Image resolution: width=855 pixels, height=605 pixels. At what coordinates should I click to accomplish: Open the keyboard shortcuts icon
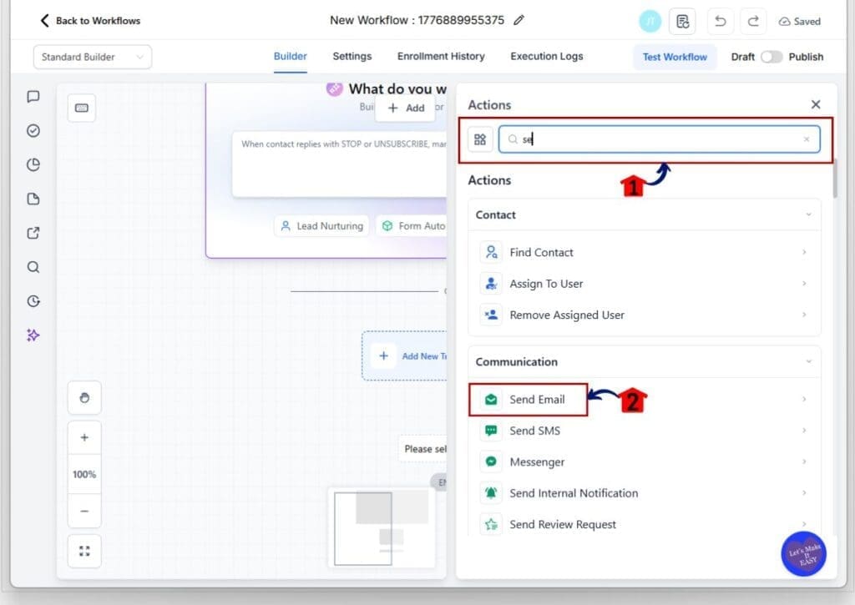click(82, 108)
